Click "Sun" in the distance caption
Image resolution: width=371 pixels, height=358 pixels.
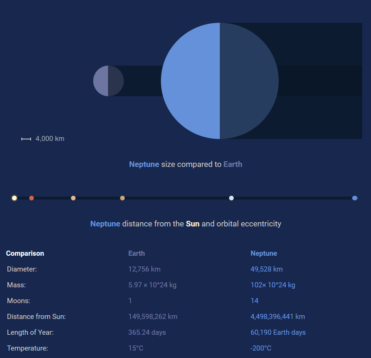pyautogui.click(x=192, y=224)
